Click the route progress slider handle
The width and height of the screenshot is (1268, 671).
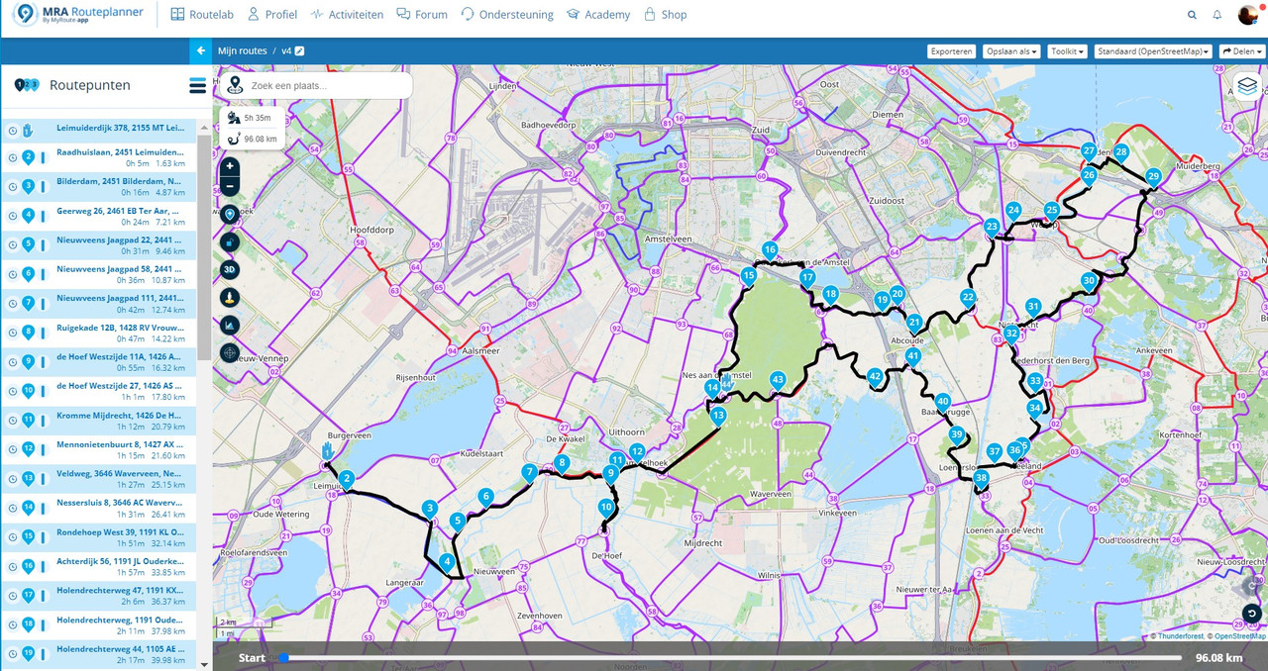pos(284,657)
